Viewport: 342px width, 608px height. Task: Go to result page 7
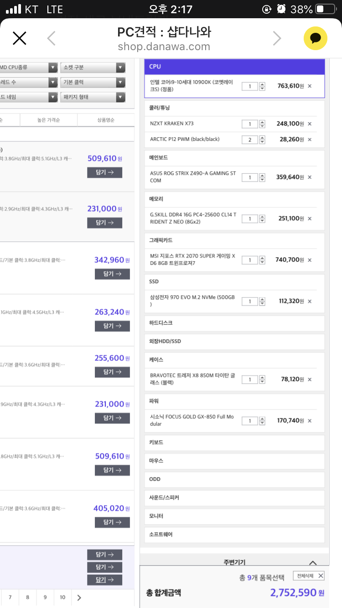point(10,598)
